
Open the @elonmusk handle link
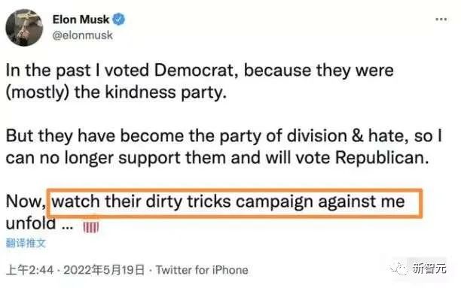[x=83, y=35]
